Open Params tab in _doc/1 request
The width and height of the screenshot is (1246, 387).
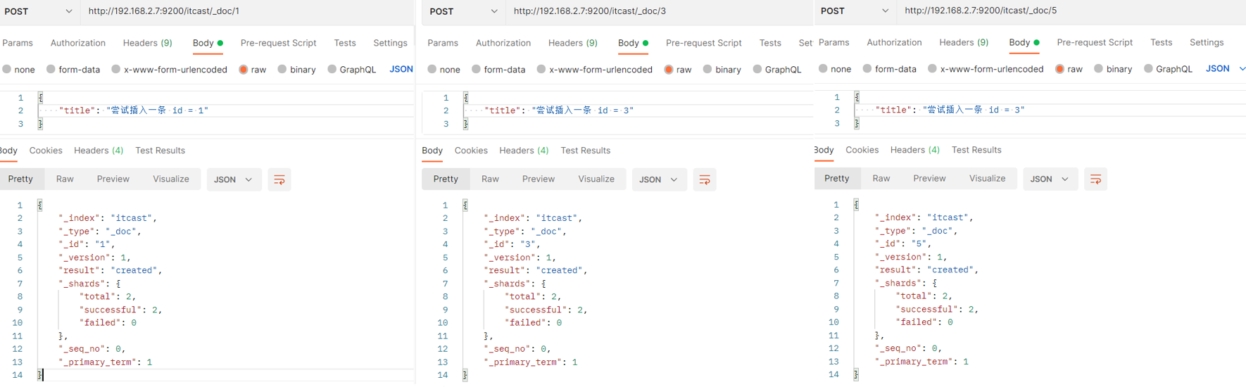[x=18, y=43]
